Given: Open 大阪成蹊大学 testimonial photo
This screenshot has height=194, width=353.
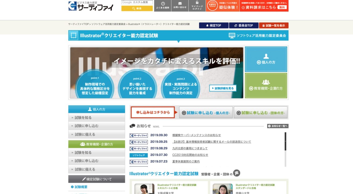Looking at the screenshot, I should (x=144, y=189).
